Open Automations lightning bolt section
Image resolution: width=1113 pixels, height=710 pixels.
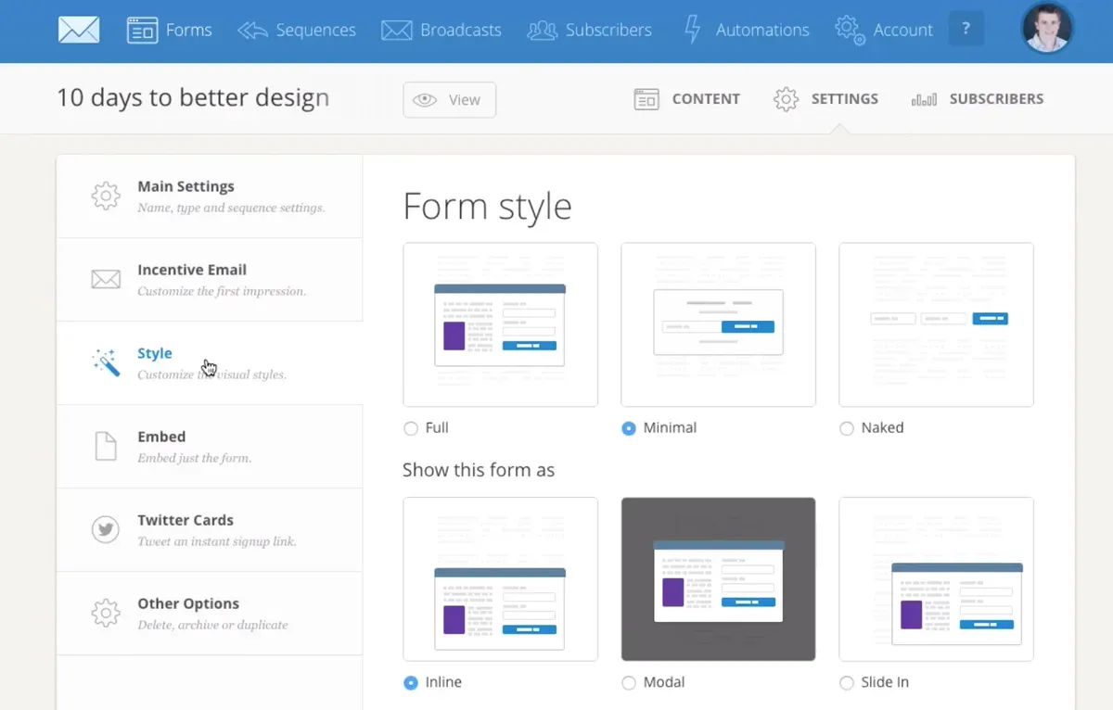[x=692, y=30]
